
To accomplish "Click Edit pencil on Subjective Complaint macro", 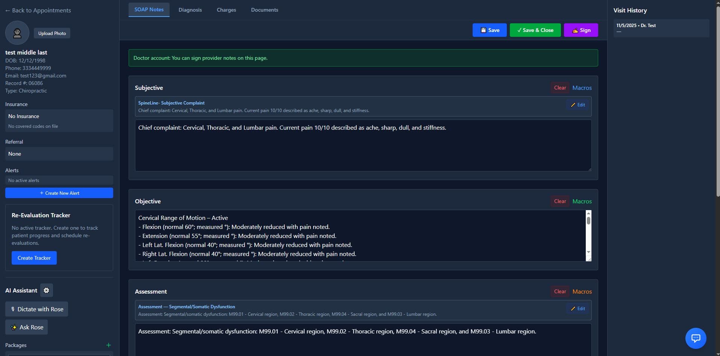I will [578, 105].
